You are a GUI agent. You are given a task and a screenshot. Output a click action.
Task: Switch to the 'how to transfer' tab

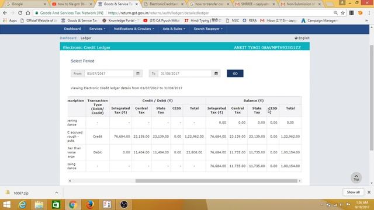point(209,4)
